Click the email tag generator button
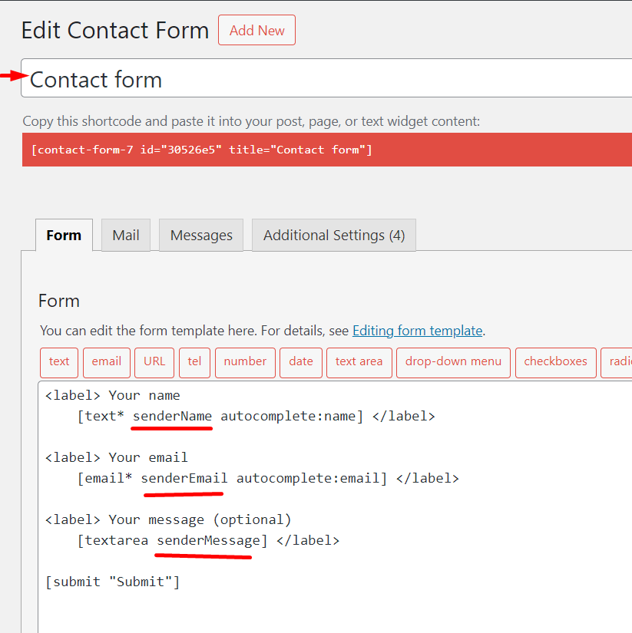 tap(107, 362)
